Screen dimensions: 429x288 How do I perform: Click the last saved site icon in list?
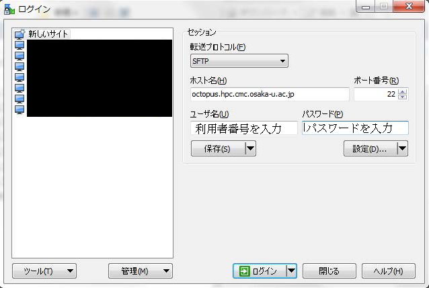coord(19,109)
